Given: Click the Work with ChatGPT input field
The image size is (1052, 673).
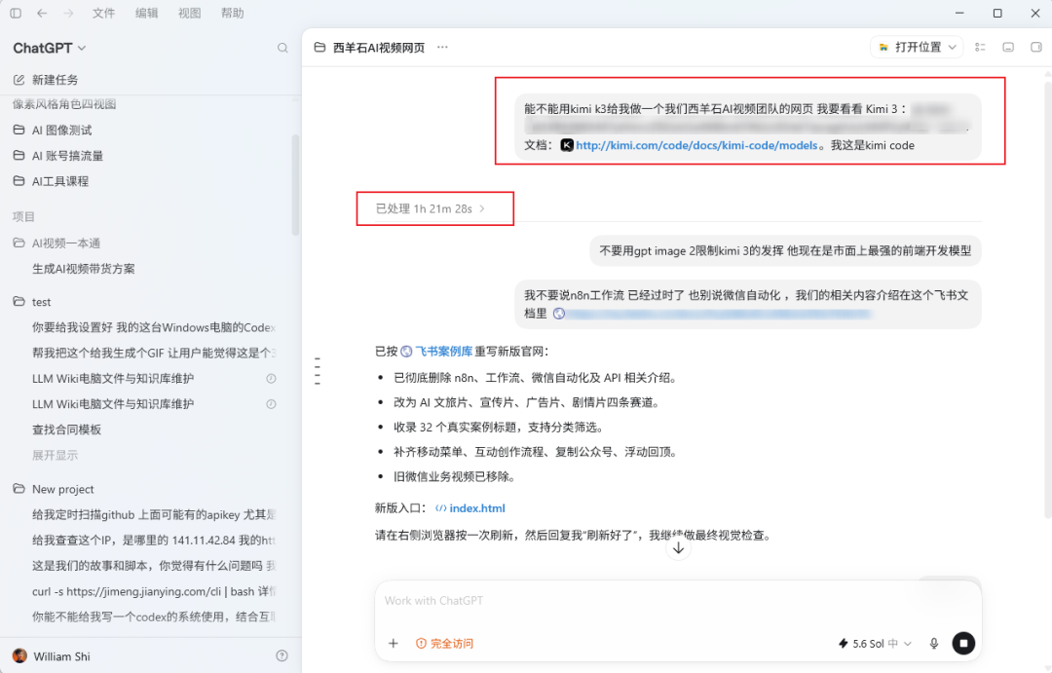Looking at the screenshot, I should click(678, 601).
